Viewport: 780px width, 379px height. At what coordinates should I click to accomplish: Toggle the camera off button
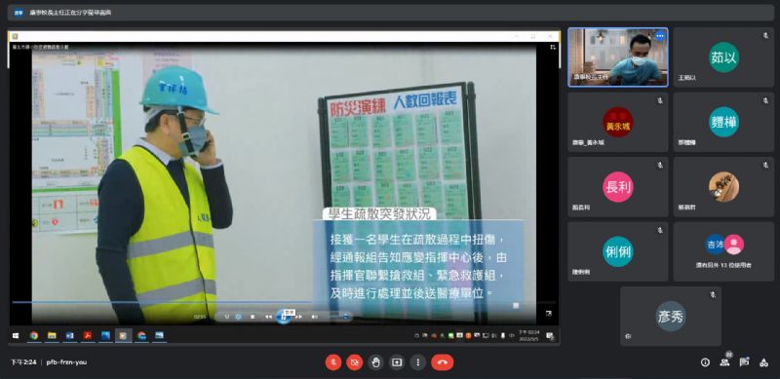tap(355, 362)
